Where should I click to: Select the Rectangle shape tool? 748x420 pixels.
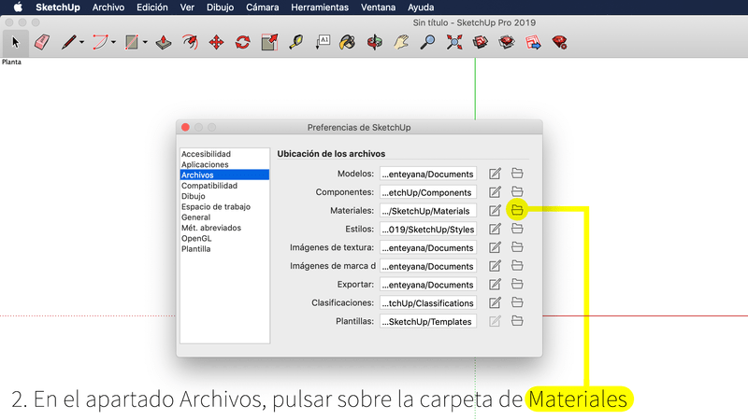(132, 42)
